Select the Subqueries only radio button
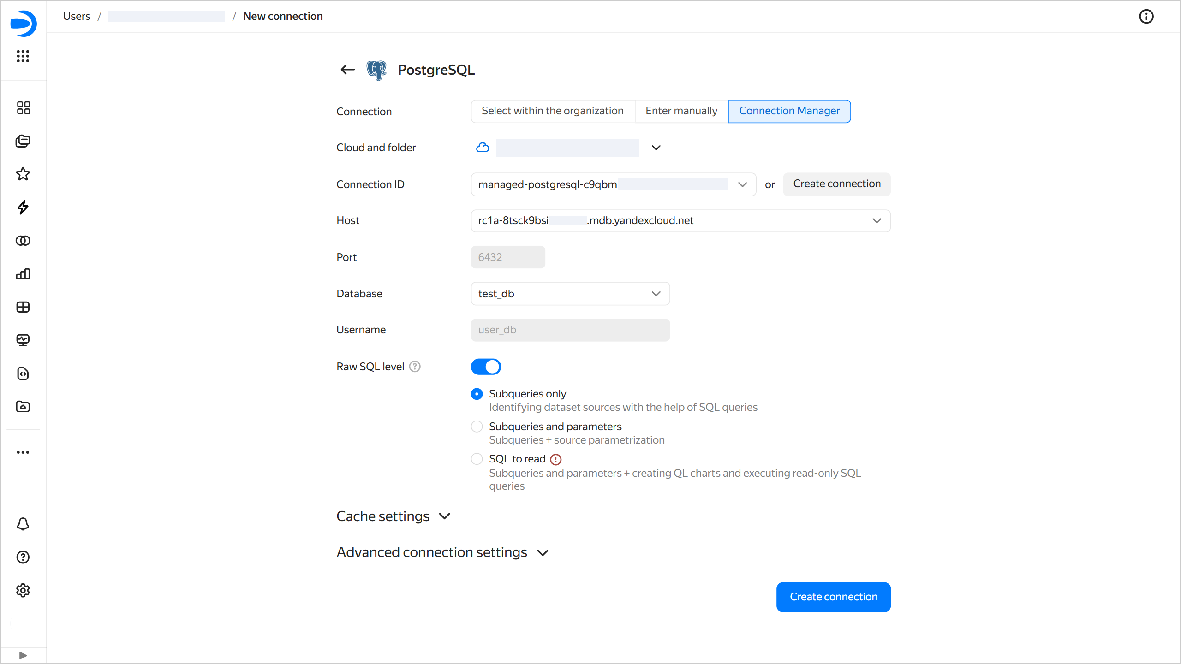 coord(477,394)
